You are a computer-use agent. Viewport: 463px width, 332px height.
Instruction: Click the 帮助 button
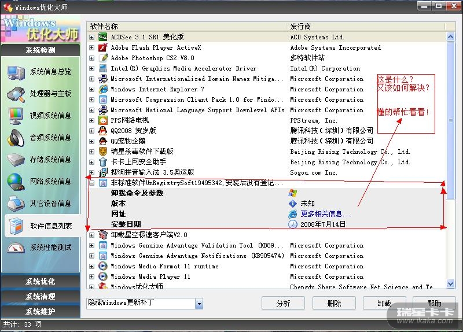(435, 304)
